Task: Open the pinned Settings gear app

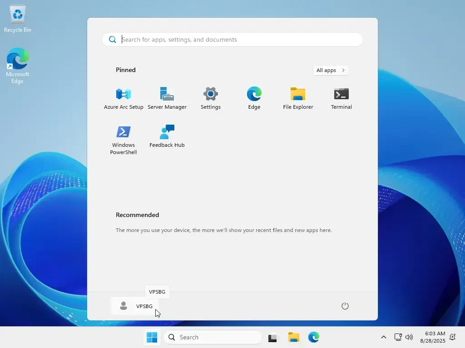Action: click(x=211, y=98)
